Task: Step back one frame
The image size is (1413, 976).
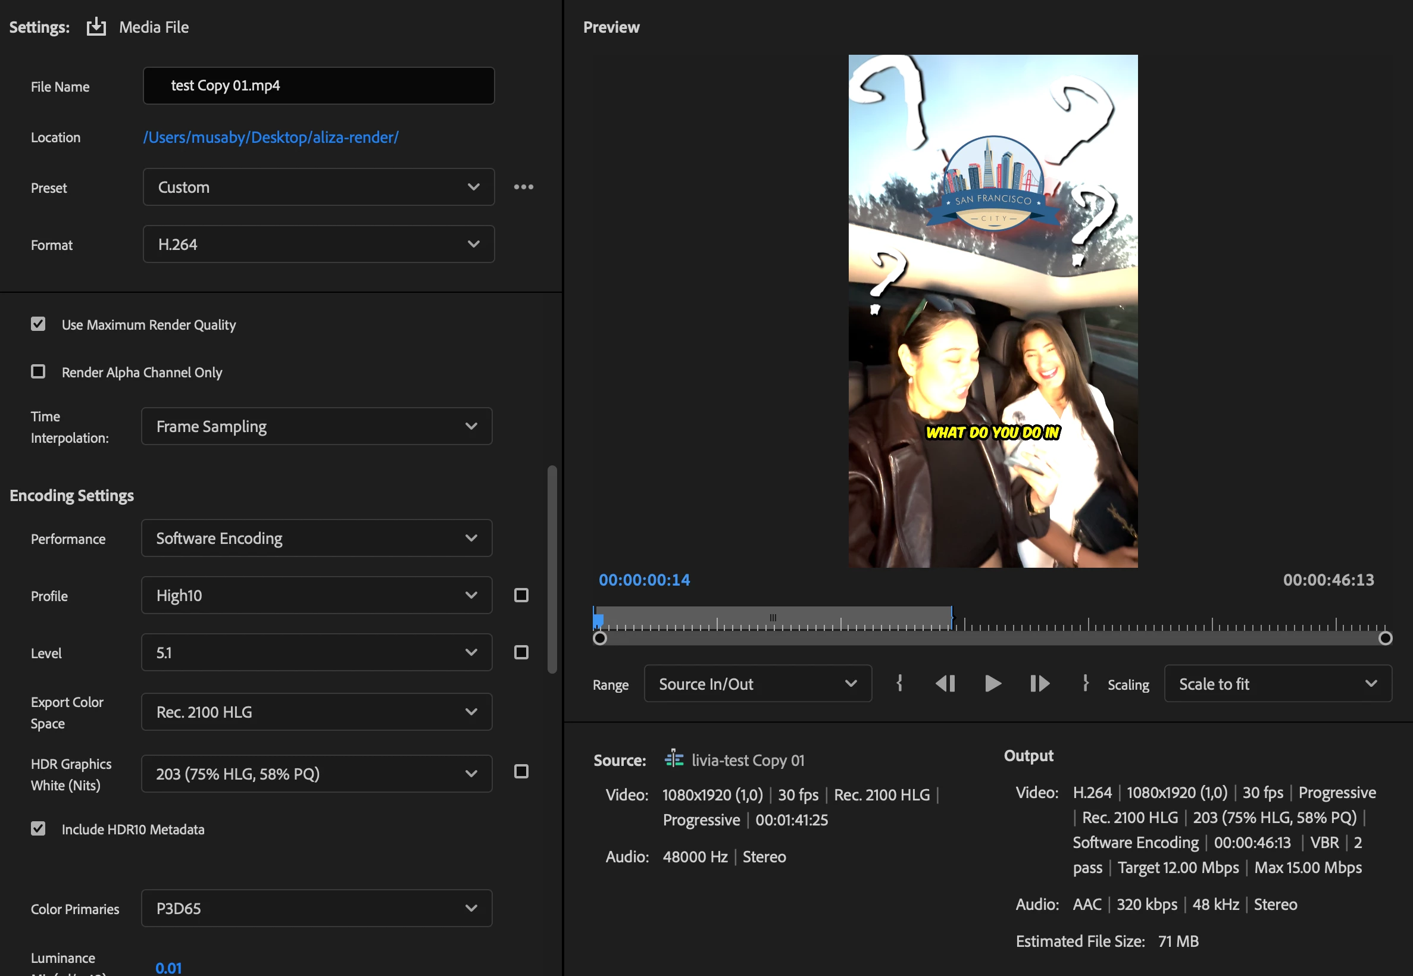Action: [945, 683]
